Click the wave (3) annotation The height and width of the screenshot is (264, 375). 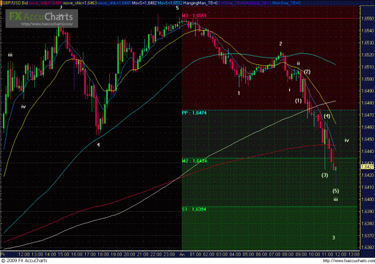(x=325, y=175)
